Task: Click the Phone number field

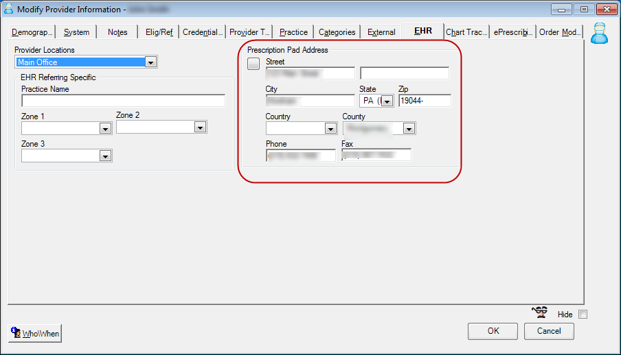Action: 301,156
